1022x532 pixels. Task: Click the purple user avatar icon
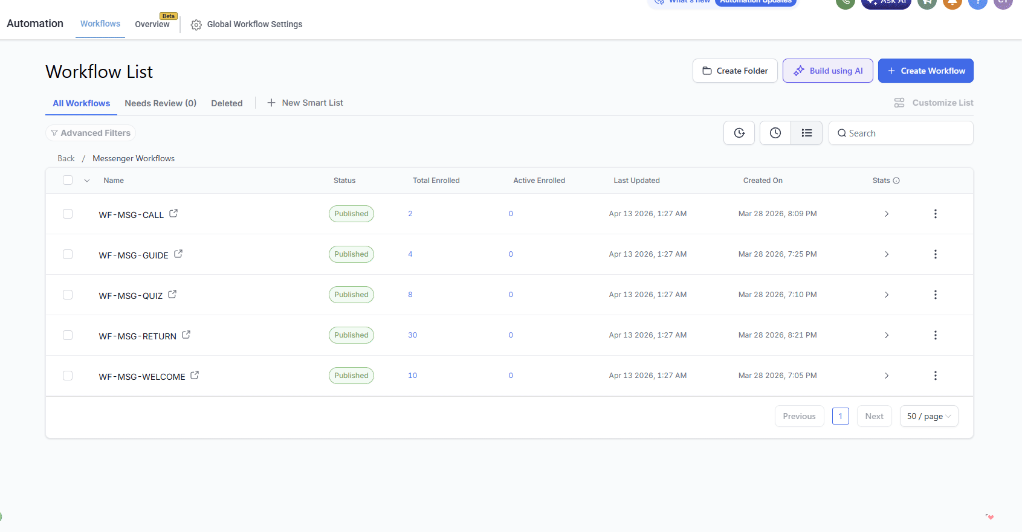(x=1003, y=2)
